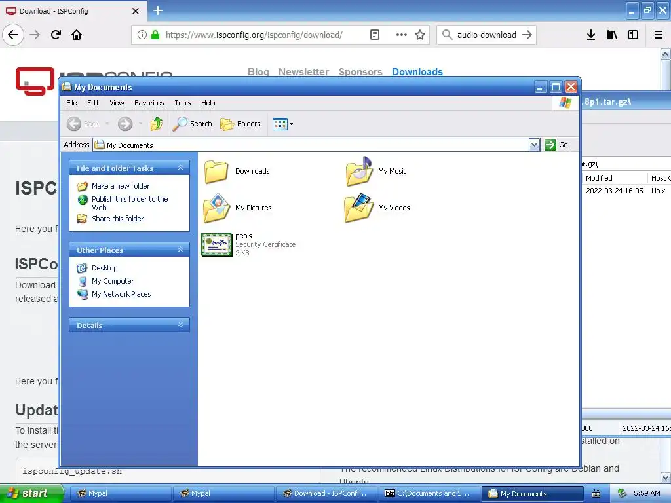The image size is (671, 503).
Task: Switch to first Mypal taskbar item
Action: [121, 493]
